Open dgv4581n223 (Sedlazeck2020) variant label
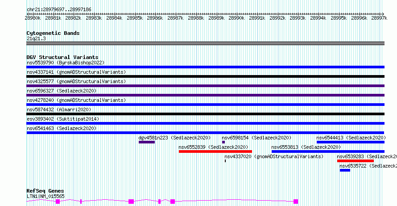Image resolution: width=397 pixels, height=206 pixels. pyautogui.click(x=174, y=138)
